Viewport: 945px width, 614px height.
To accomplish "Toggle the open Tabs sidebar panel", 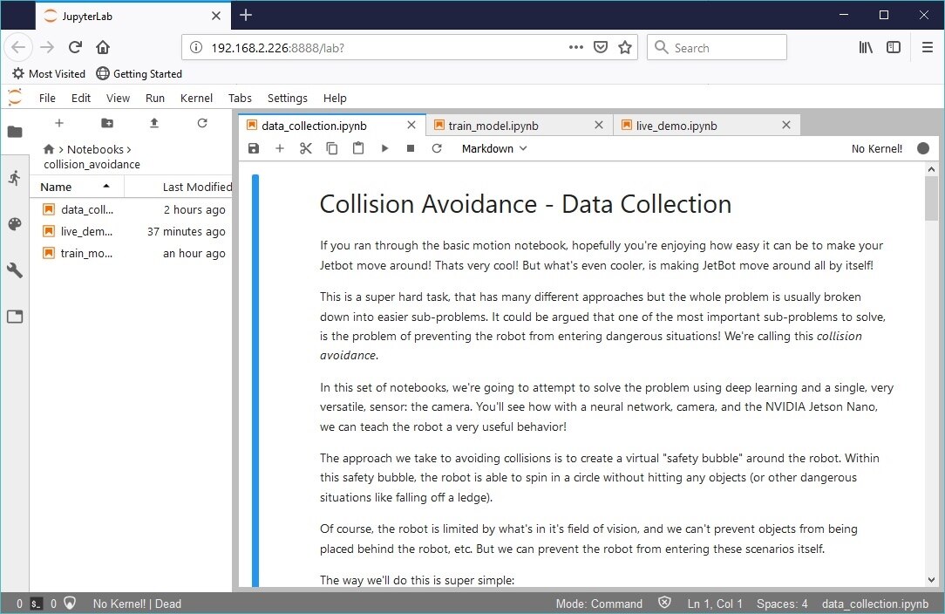I will (15, 317).
